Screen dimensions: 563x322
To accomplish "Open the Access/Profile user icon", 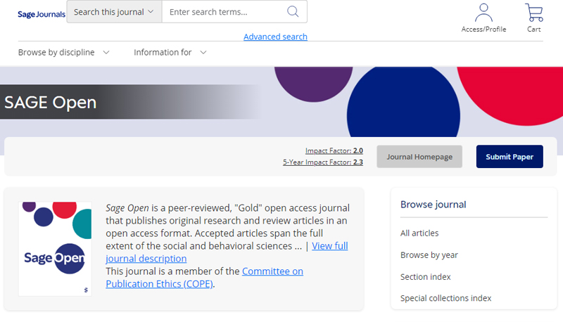I will pos(483,18).
